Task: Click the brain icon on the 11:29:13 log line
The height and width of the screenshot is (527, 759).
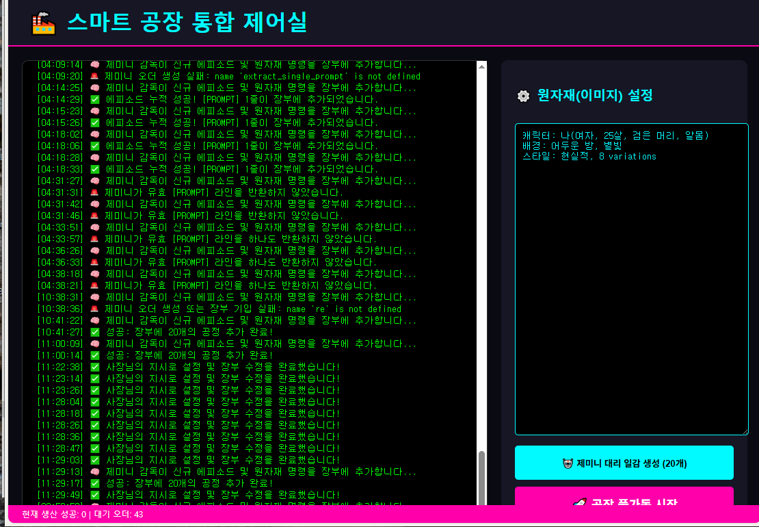Action: pyautogui.click(x=95, y=472)
